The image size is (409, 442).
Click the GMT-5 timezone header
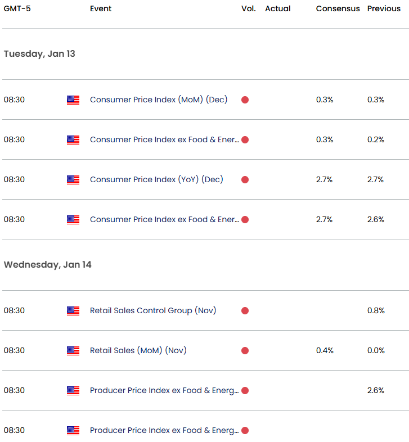tap(16, 8)
